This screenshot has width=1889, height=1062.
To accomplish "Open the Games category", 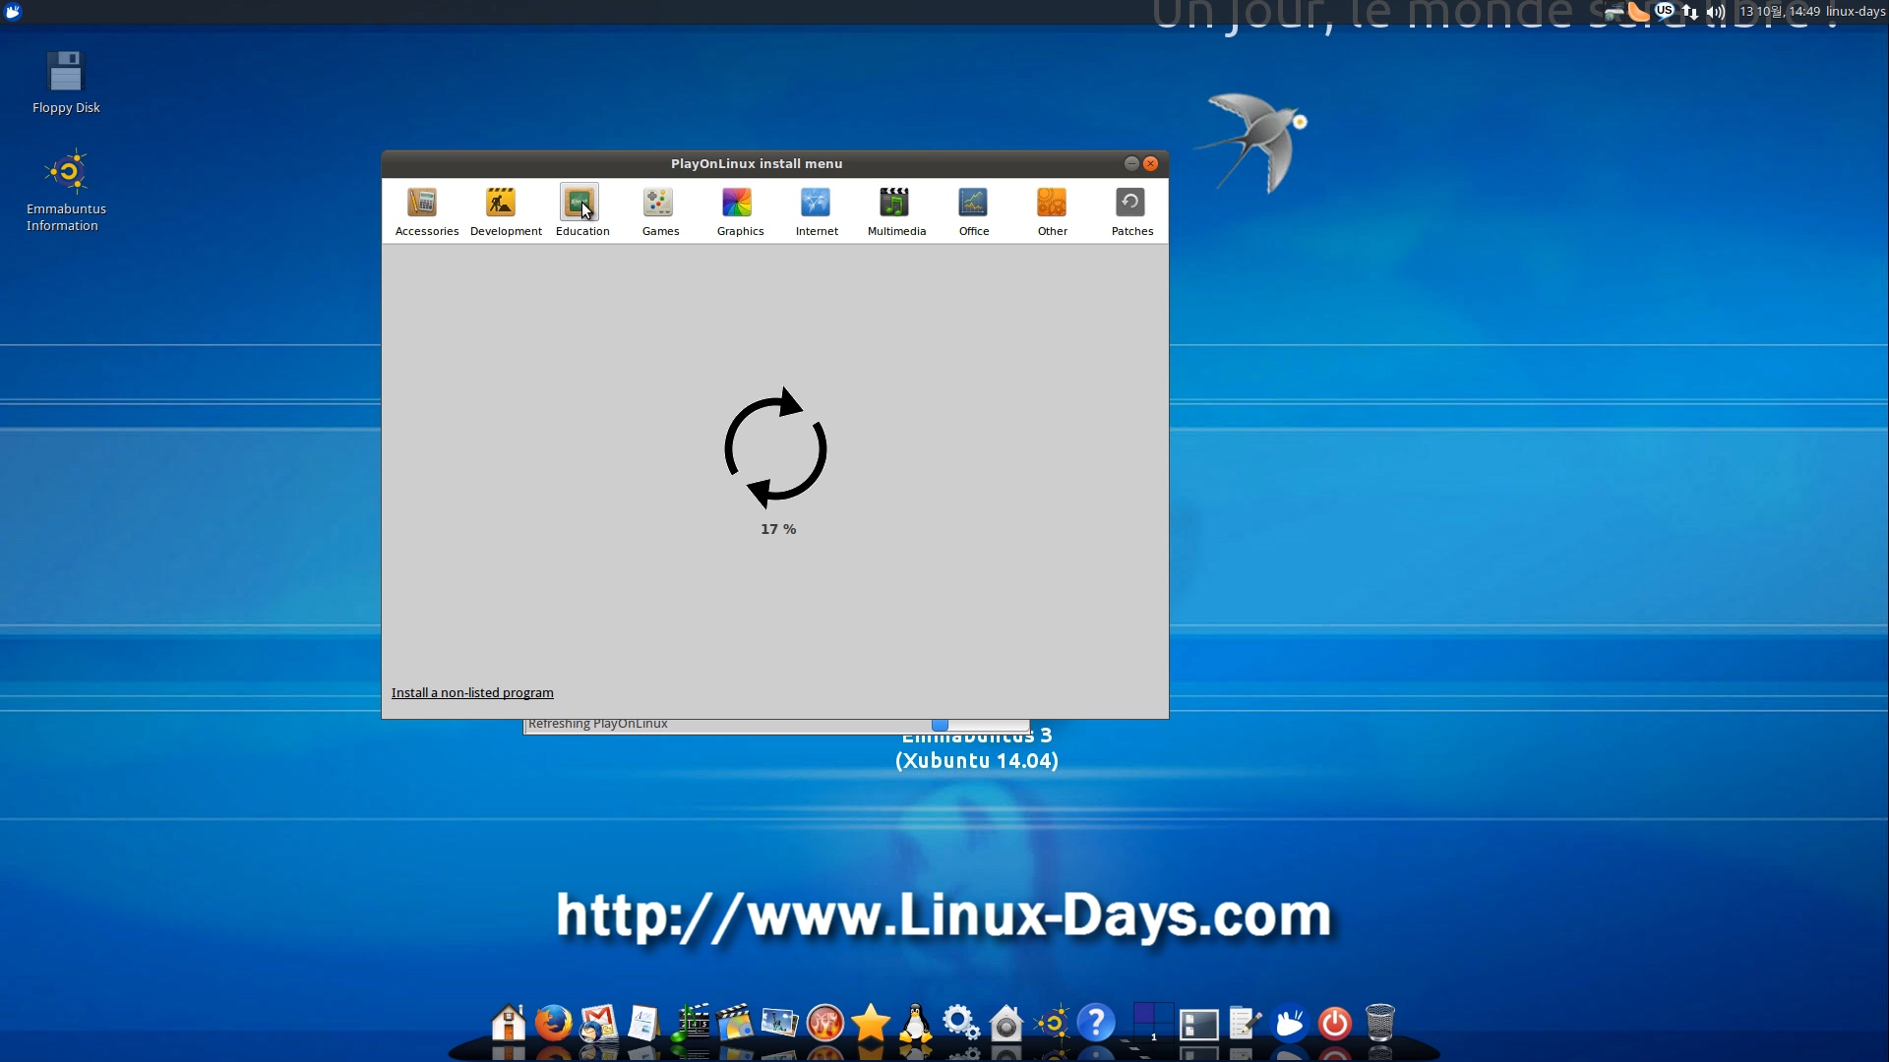I will click(660, 211).
